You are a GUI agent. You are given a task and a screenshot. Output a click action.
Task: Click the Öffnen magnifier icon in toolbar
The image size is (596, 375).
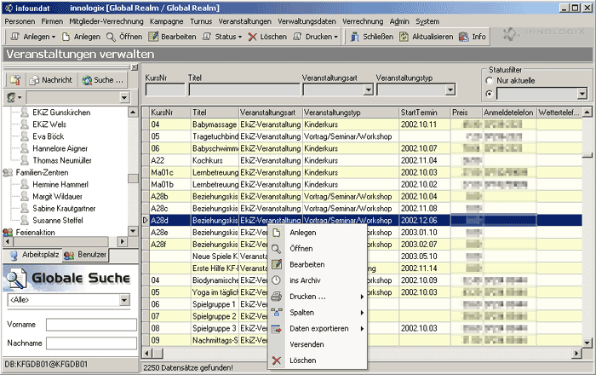111,37
